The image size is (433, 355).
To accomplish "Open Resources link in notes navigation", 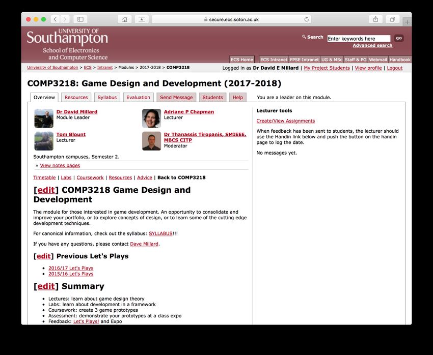I will [120, 177].
